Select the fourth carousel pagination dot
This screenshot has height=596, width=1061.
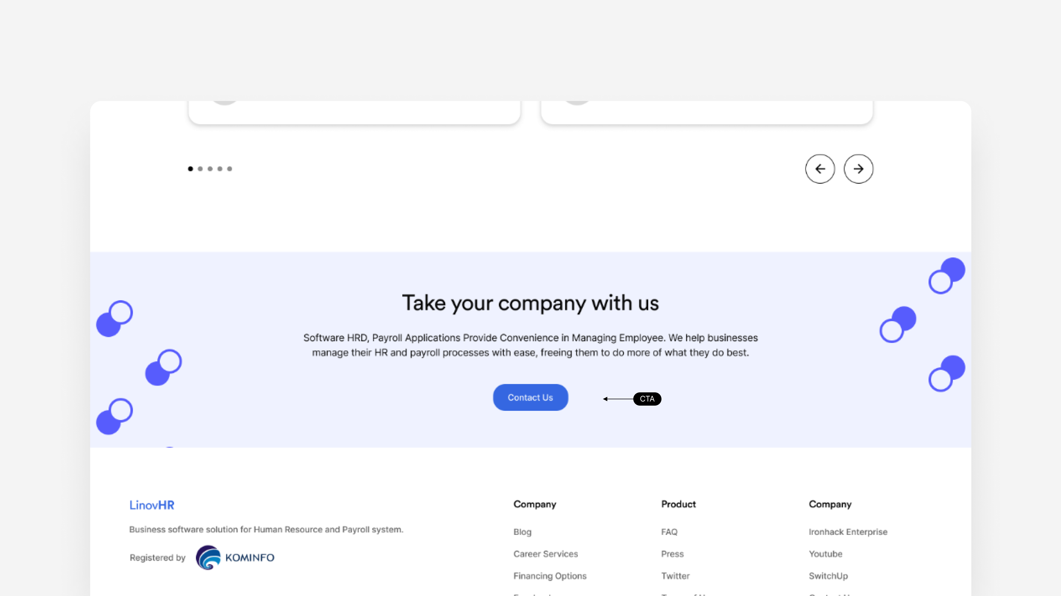tap(220, 169)
